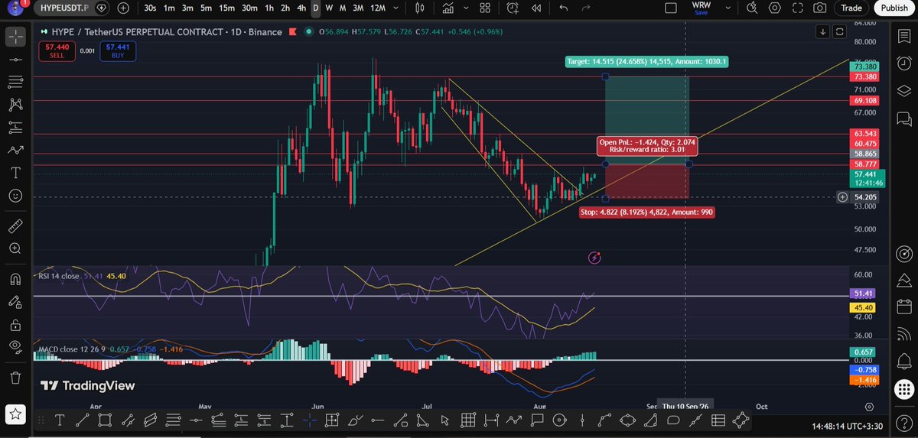The image size is (918, 438).
Task: Open time axis settings gear icon
Action: (870, 407)
